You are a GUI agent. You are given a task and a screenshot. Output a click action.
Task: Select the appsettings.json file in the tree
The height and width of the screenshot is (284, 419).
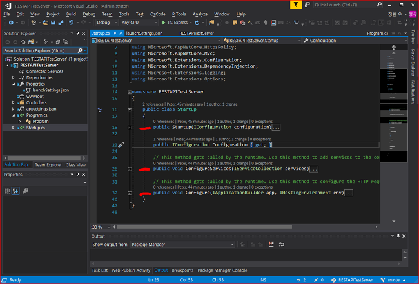[x=41, y=109]
